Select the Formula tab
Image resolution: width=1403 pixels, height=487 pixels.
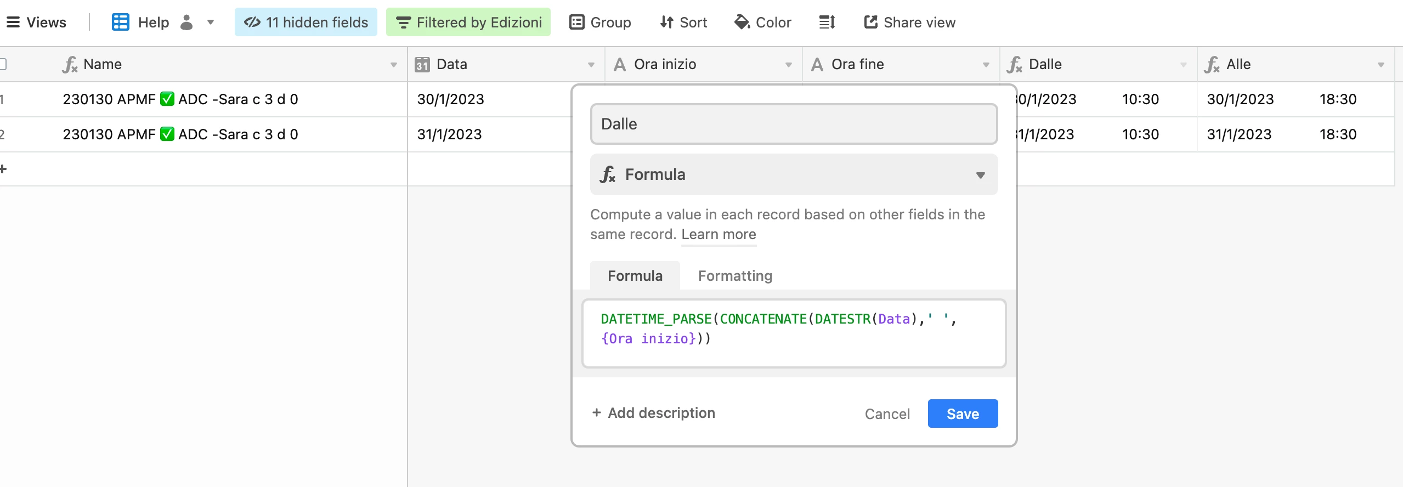coord(635,276)
